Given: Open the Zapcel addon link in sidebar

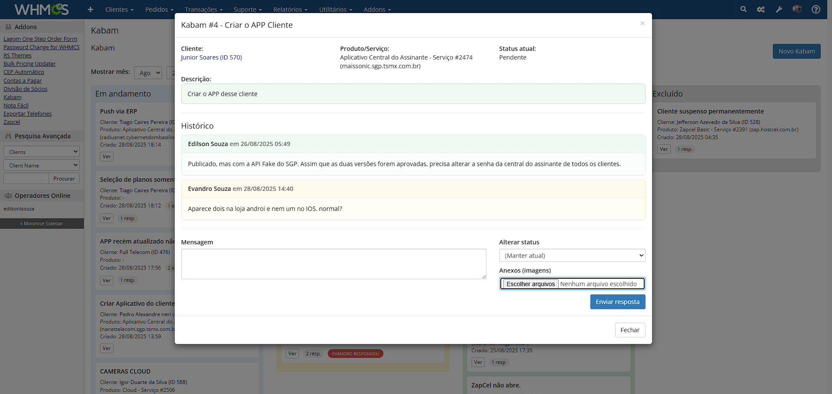Looking at the screenshot, I should (x=12, y=122).
